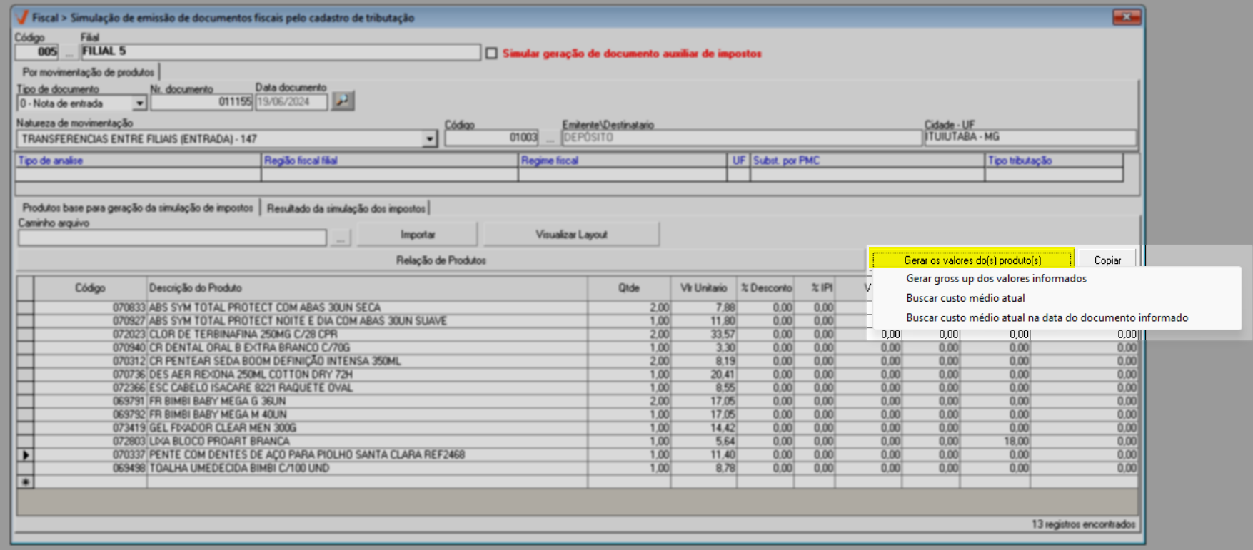Click the Importar button
The image size is (1253, 550).
pos(418,235)
